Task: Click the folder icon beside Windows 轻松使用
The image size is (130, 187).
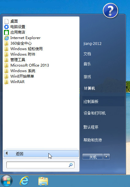Action: coord(6,49)
